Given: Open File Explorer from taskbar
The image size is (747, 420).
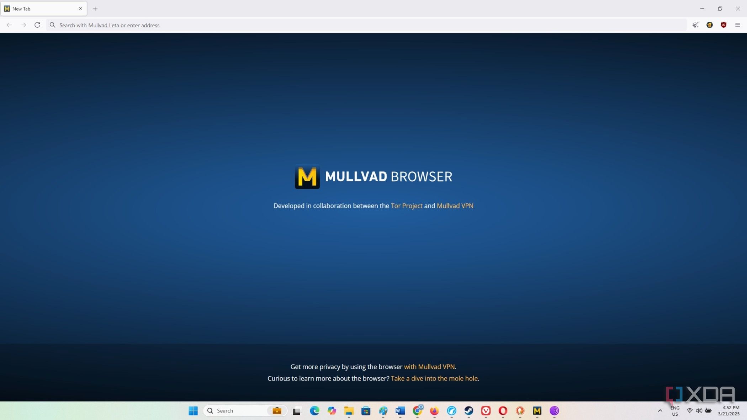Looking at the screenshot, I should [x=349, y=411].
